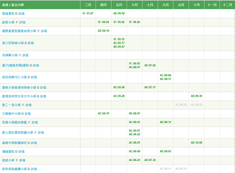Click the P marker next to 德望小學
The height and width of the screenshot is (173, 236).
(x=16, y=160)
